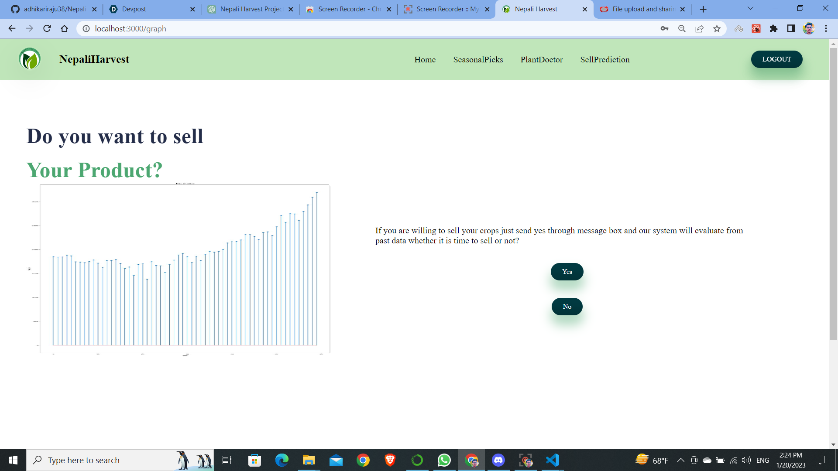Reload the page
The image size is (838, 471).
(47, 29)
